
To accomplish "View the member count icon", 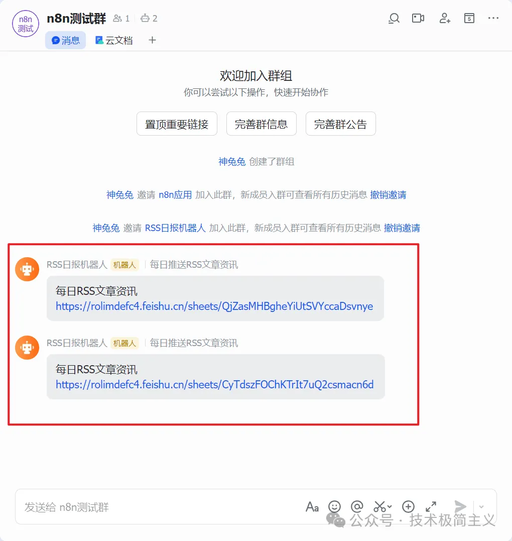I will coord(117,18).
